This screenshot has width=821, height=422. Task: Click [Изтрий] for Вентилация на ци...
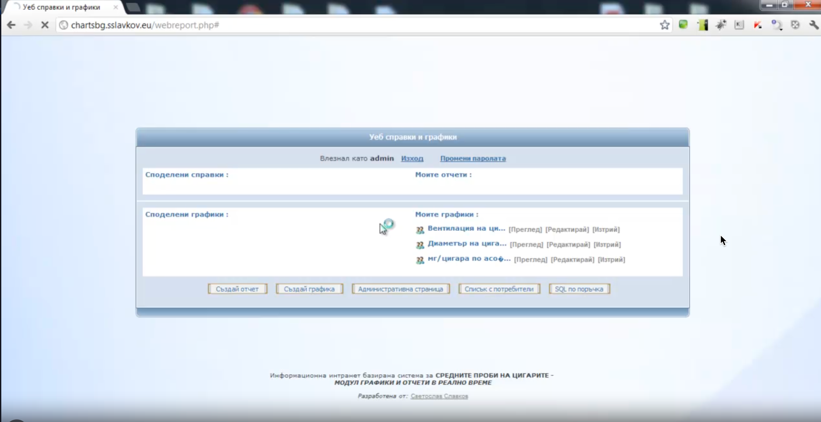point(606,229)
